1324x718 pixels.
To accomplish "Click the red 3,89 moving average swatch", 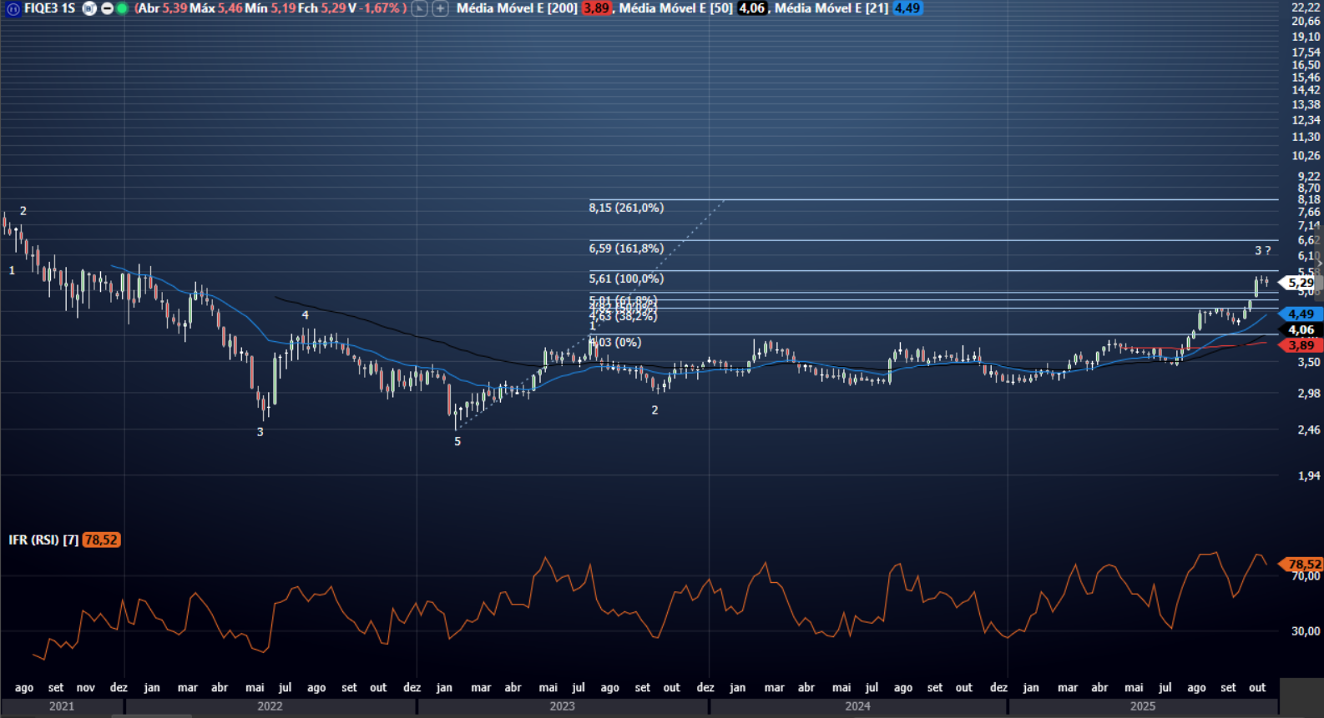I will pyautogui.click(x=596, y=8).
